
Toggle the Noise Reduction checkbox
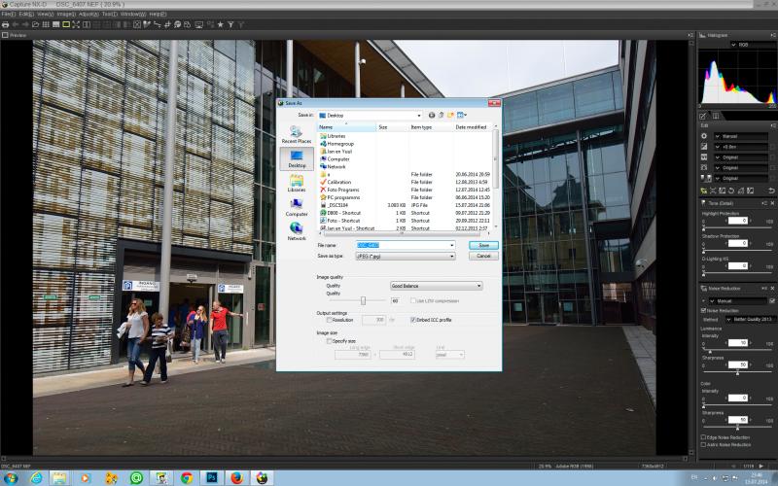703,310
